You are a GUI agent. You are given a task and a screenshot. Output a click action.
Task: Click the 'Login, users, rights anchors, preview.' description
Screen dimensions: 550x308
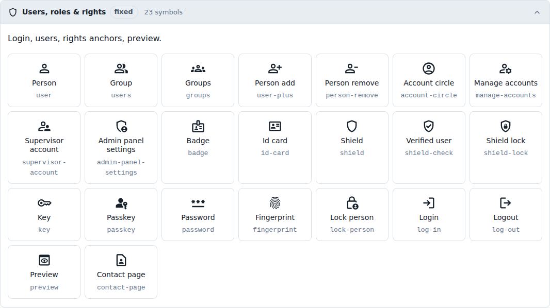tap(85, 38)
